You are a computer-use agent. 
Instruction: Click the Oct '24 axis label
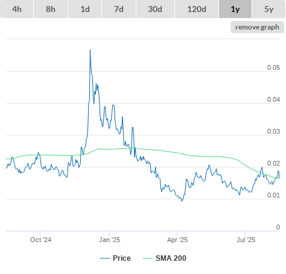(x=40, y=240)
